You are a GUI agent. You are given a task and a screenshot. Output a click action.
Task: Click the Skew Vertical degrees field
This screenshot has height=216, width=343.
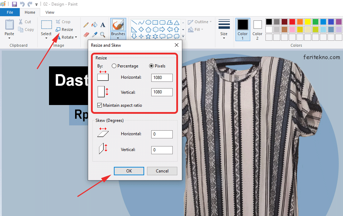coord(162,150)
